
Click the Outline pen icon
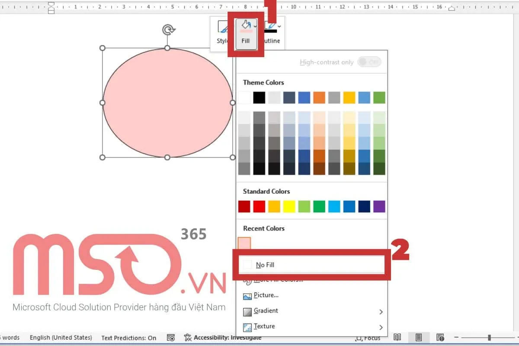(x=270, y=27)
